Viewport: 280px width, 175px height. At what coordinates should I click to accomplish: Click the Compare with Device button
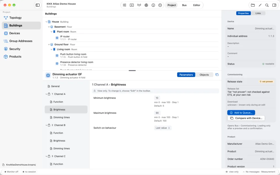246,118
